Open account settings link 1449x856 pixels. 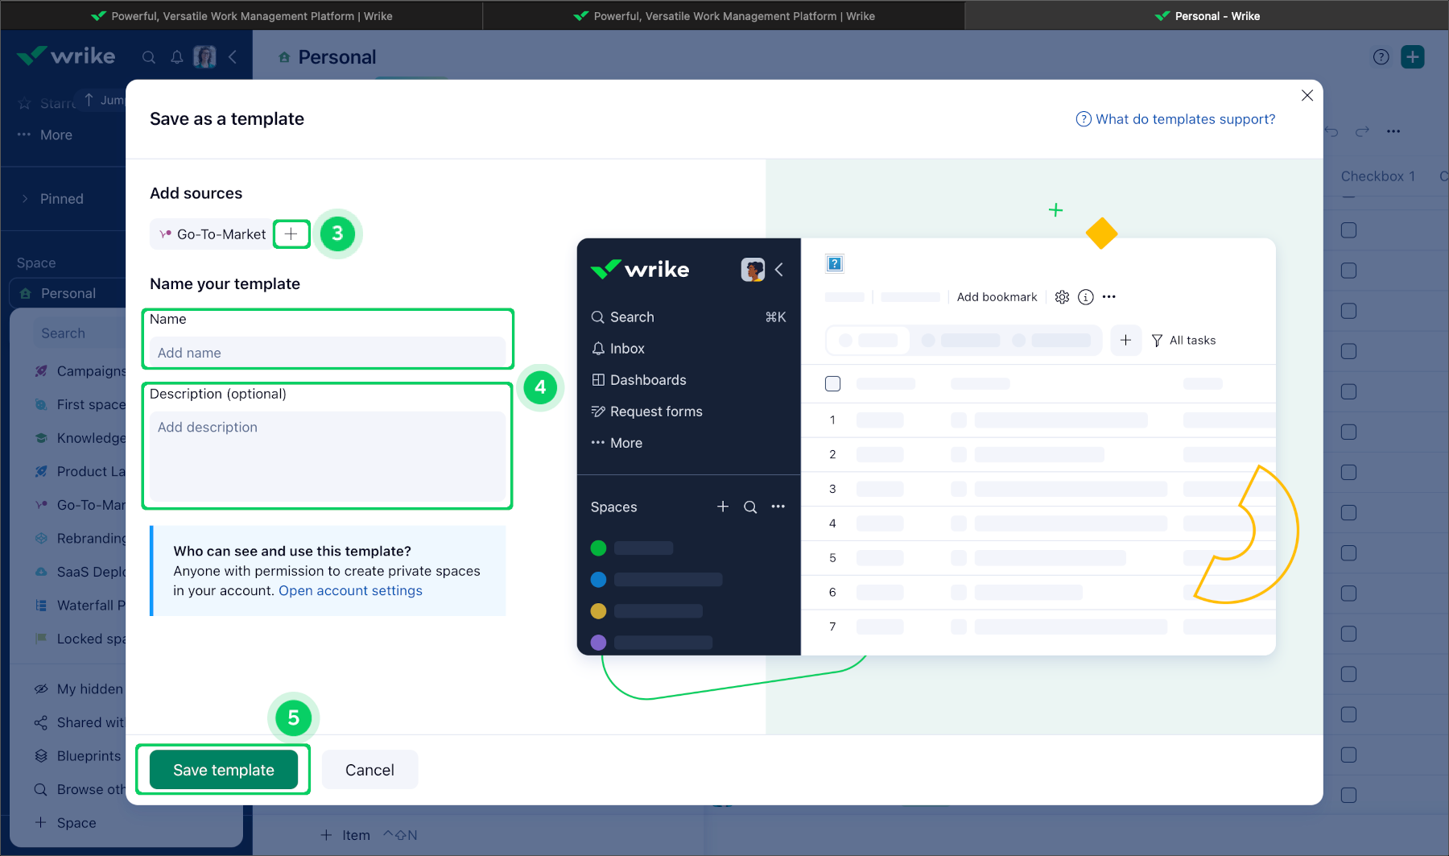click(350, 590)
